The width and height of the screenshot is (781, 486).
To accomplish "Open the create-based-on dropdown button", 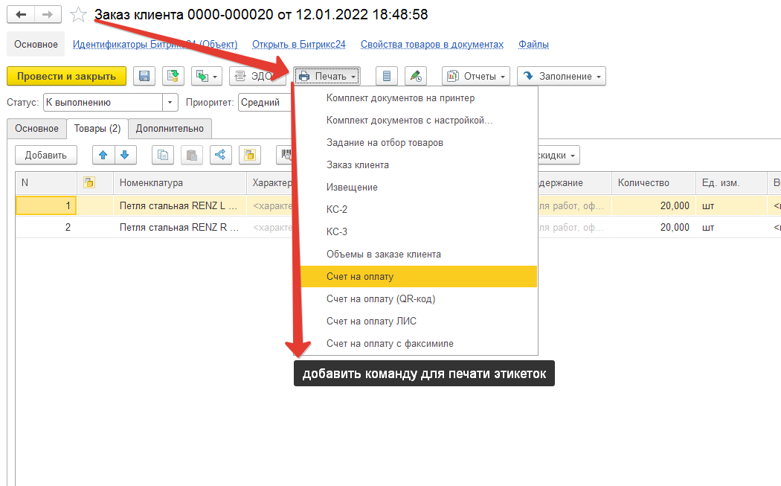I will click(207, 76).
